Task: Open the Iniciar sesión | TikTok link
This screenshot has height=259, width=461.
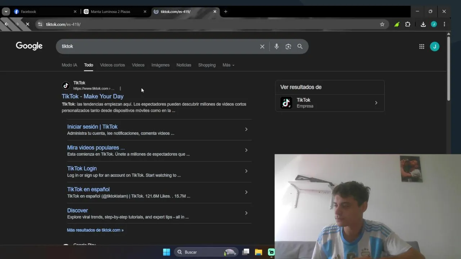Action: [x=92, y=127]
